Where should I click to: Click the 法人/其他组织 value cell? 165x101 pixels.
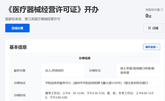point(63,70)
